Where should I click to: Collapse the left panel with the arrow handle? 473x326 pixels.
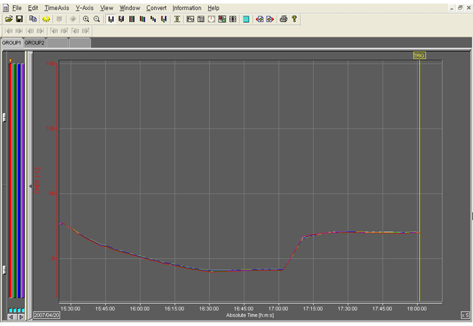click(x=30, y=186)
